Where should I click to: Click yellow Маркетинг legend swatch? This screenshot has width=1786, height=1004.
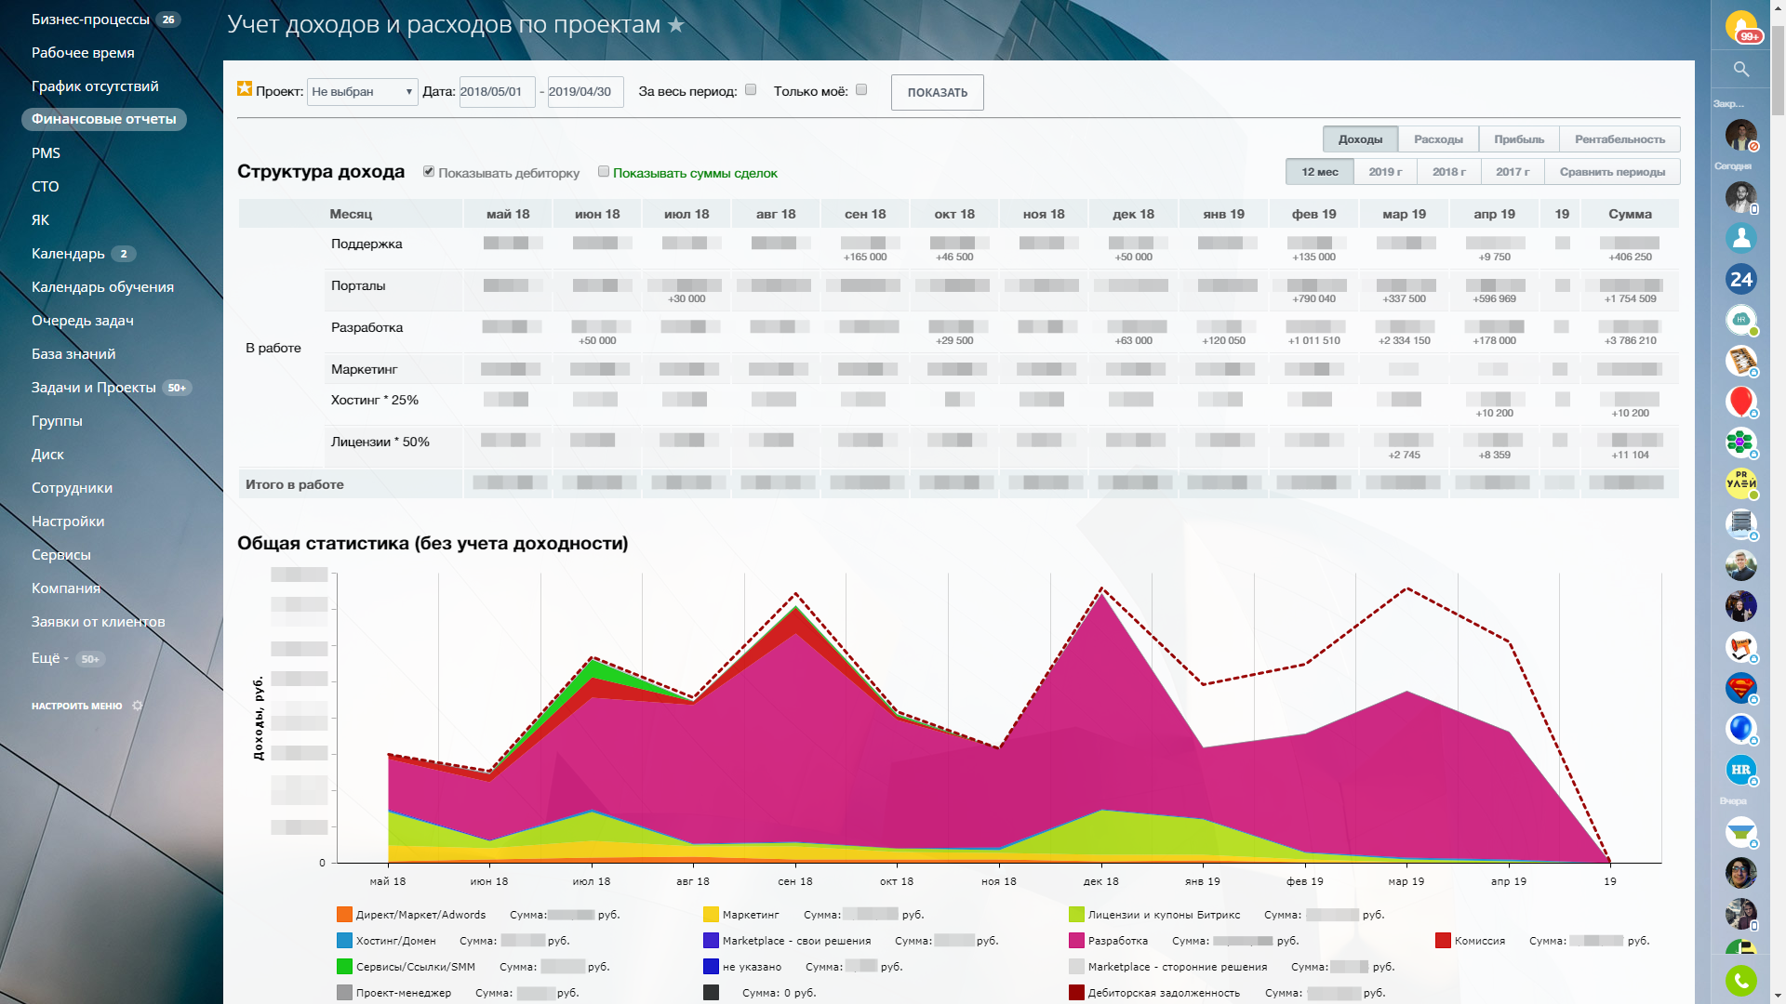point(711,915)
